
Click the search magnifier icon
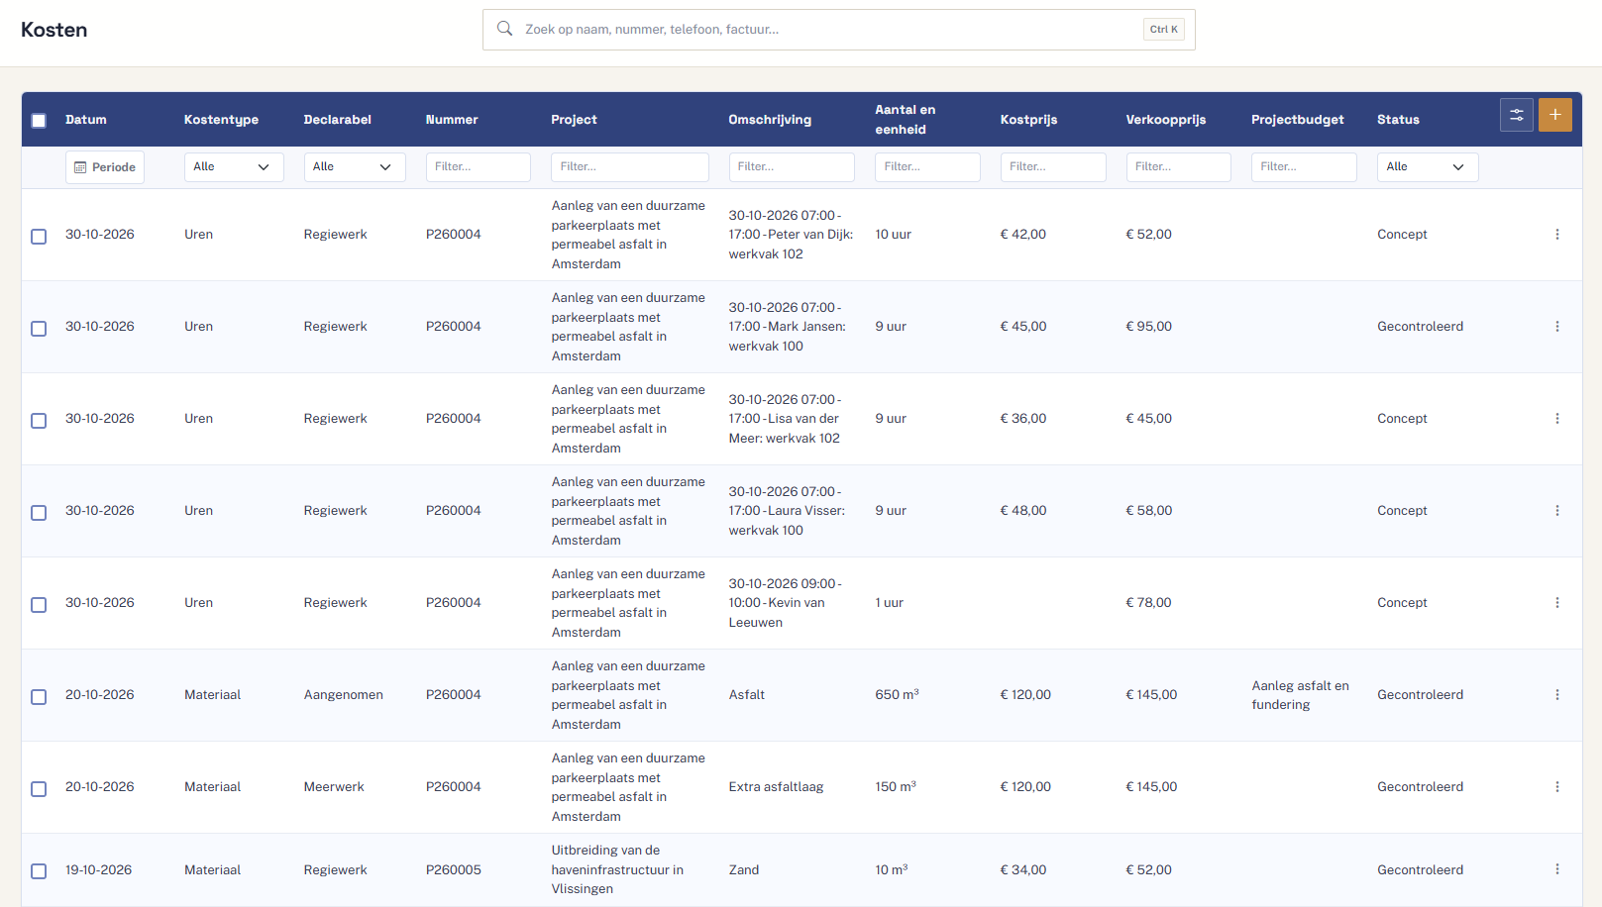(504, 29)
